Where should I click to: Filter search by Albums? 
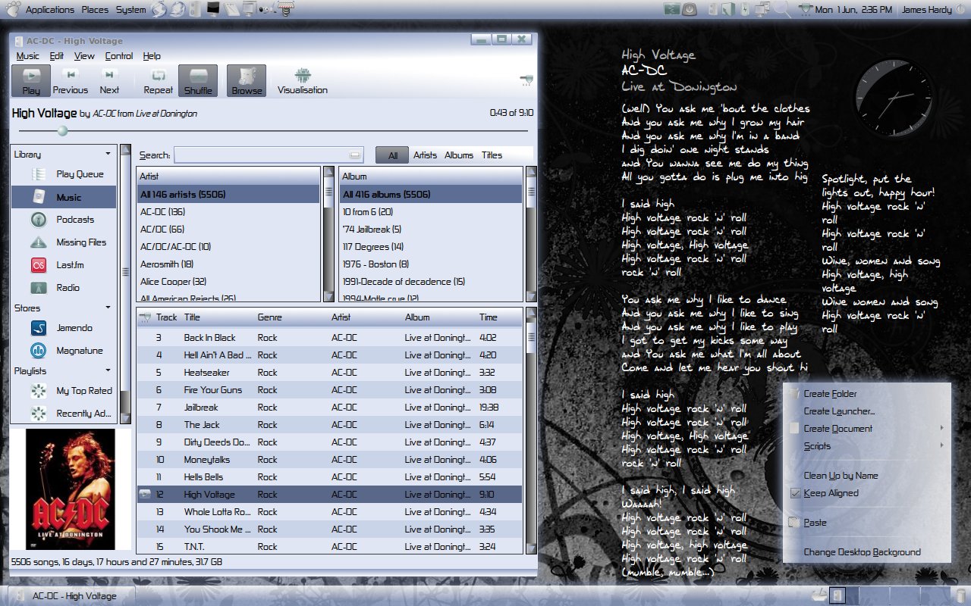pyautogui.click(x=459, y=155)
